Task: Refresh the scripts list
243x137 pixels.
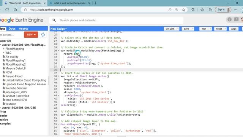Action: (43, 35)
